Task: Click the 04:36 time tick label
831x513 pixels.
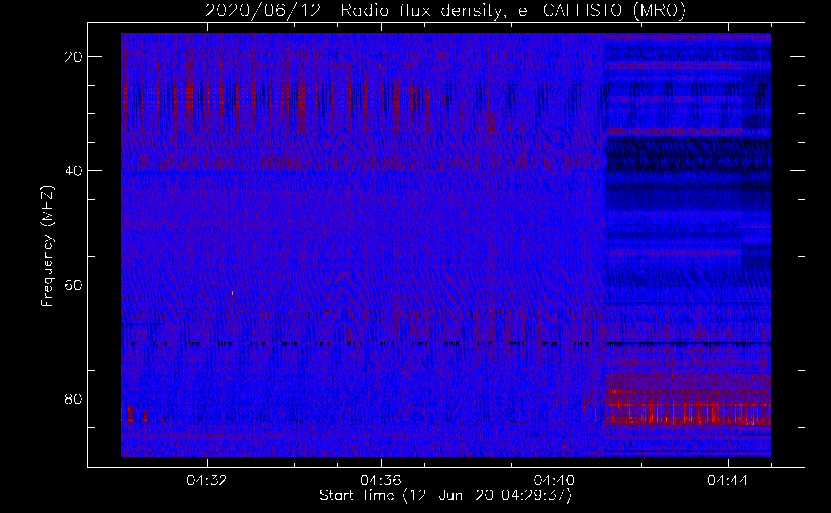Action: click(381, 481)
